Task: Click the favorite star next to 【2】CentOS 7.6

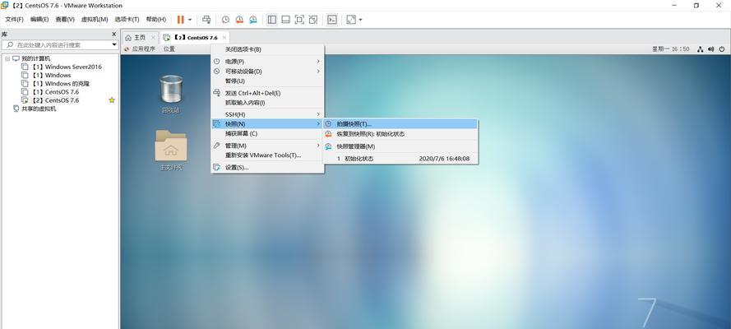Action: [x=112, y=100]
